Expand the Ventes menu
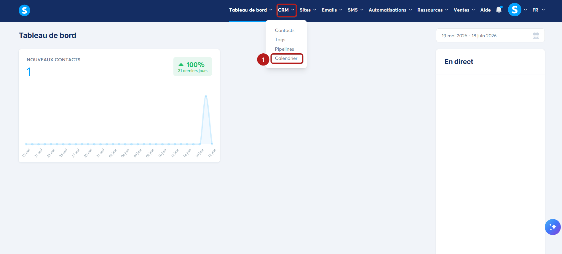The height and width of the screenshot is (254, 562). 464,10
